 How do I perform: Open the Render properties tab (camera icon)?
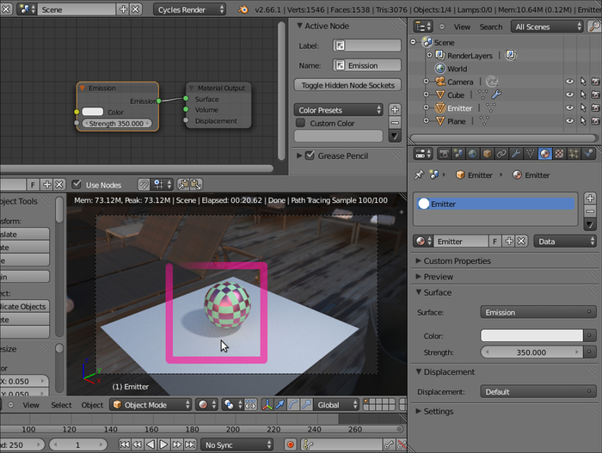pos(445,154)
